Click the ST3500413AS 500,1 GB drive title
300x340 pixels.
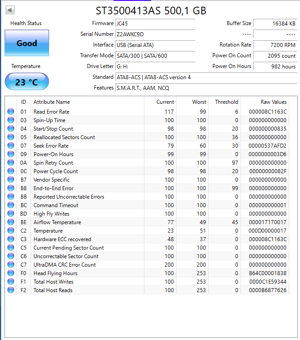coord(151,11)
